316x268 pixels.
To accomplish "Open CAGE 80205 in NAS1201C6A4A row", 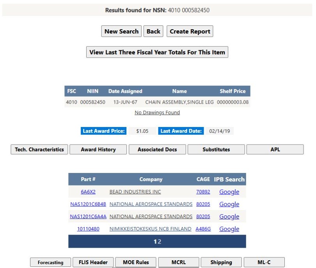I will tap(203, 217).
